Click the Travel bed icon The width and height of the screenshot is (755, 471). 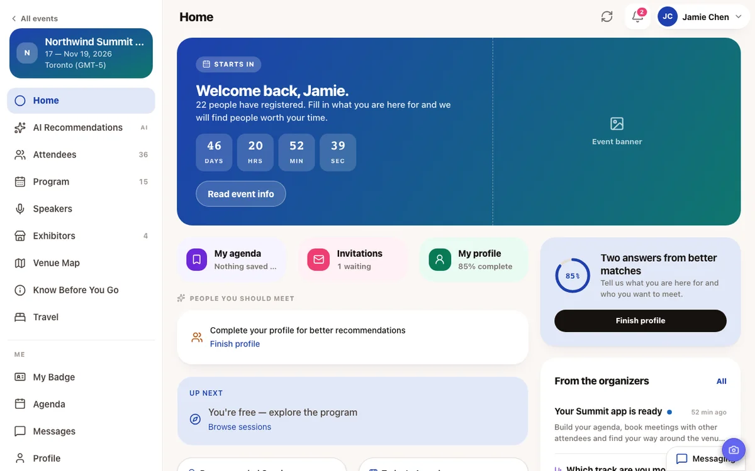[x=20, y=317]
